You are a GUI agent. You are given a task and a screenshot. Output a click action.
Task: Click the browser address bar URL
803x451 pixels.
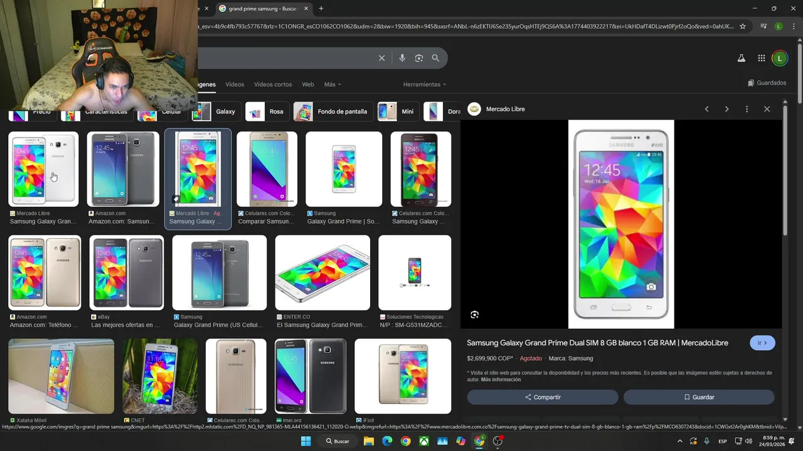coord(464,26)
